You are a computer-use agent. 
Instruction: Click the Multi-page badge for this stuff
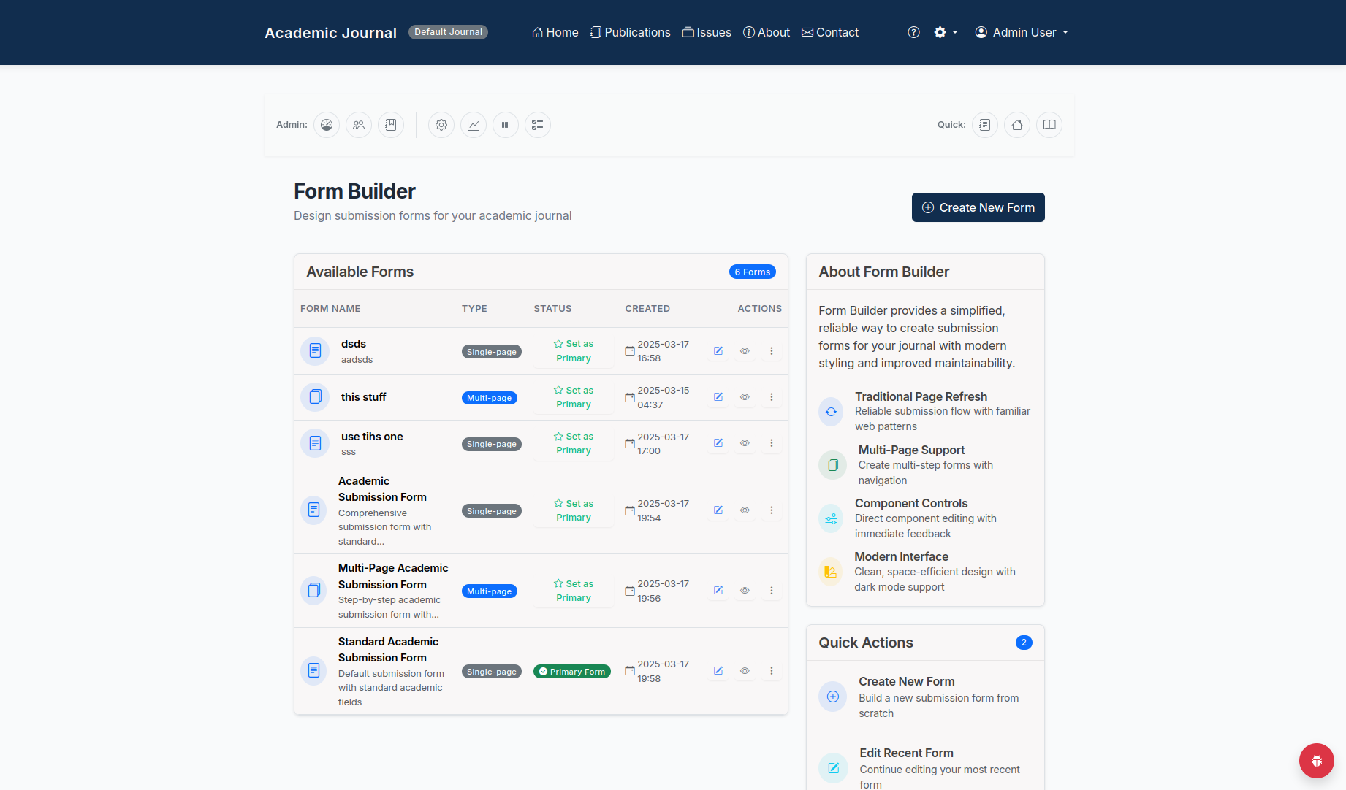pos(490,398)
